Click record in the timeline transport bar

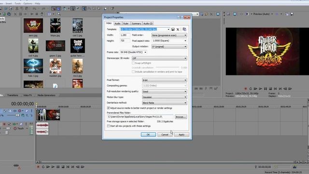coord(38,167)
